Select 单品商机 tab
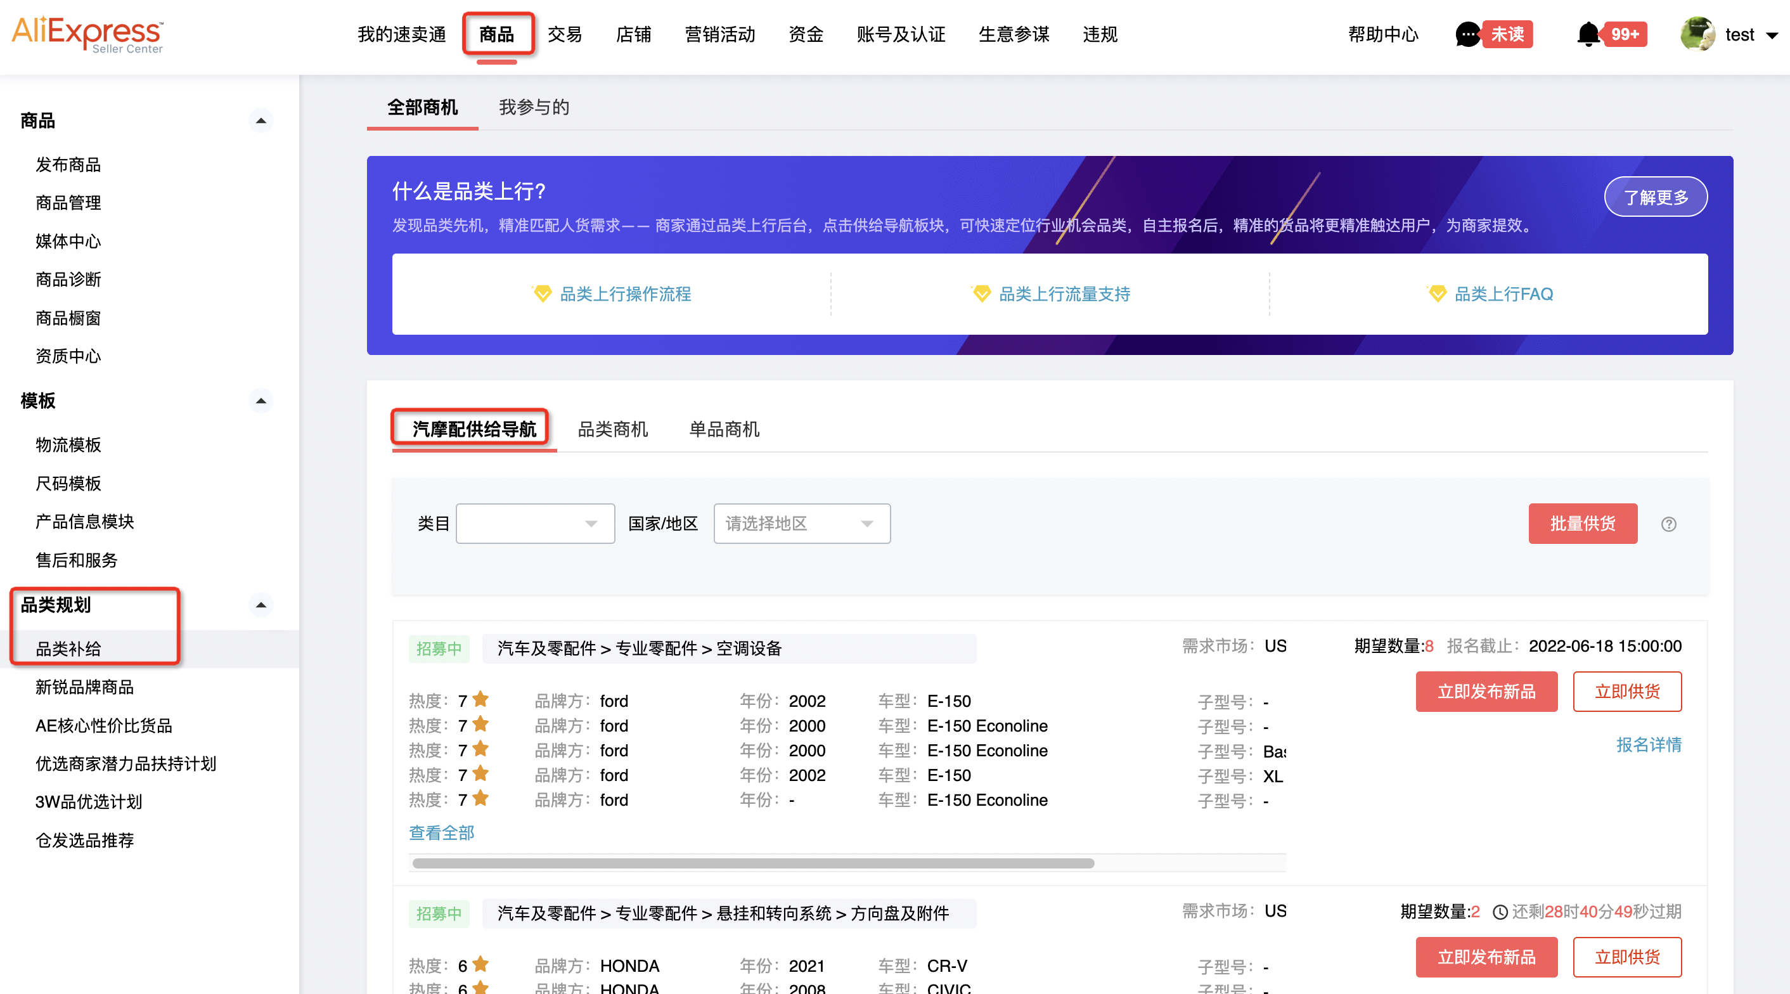1790x994 pixels. click(x=724, y=429)
